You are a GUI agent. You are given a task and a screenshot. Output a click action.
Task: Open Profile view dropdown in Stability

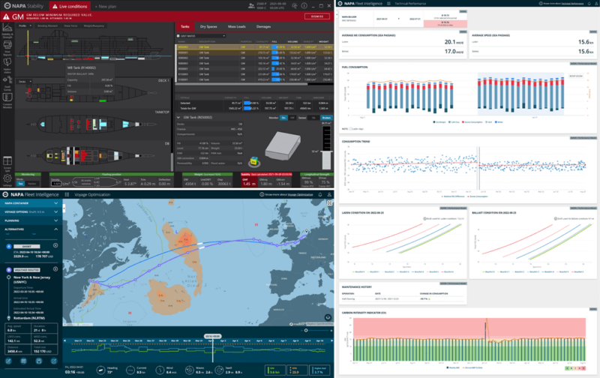(x=25, y=26)
